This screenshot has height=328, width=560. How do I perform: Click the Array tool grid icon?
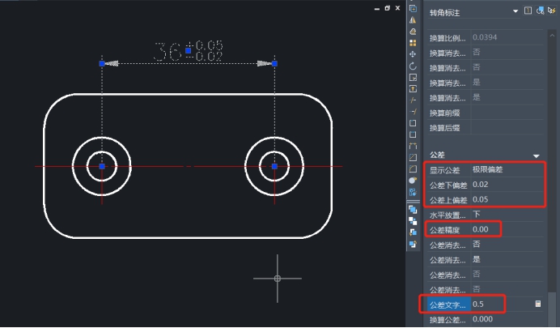click(x=413, y=42)
